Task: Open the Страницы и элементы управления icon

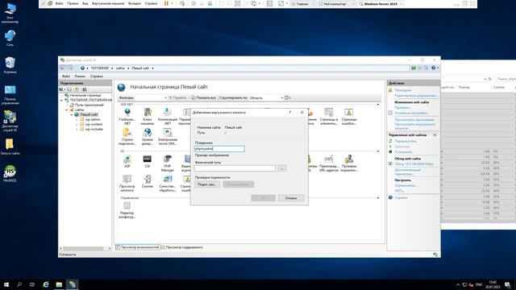Action: point(329,116)
